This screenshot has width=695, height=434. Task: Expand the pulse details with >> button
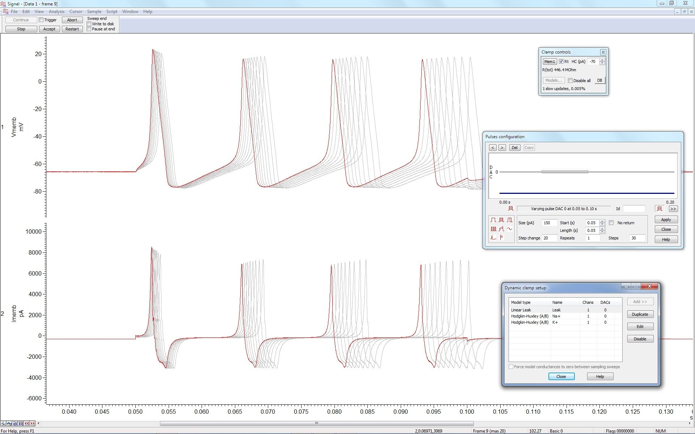[673, 209]
